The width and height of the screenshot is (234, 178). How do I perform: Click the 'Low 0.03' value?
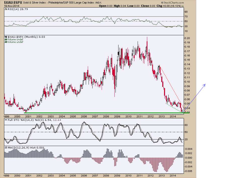(x=133, y=6)
